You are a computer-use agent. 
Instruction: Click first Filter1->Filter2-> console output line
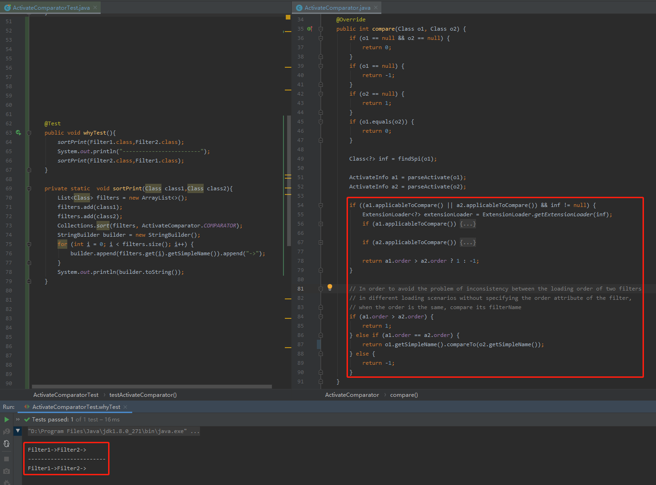coord(57,450)
